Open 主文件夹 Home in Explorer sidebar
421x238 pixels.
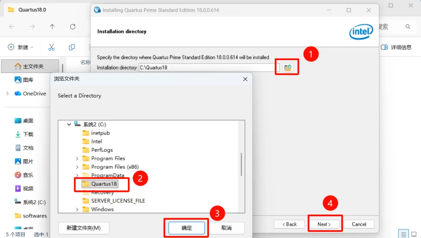coord(30,66)
